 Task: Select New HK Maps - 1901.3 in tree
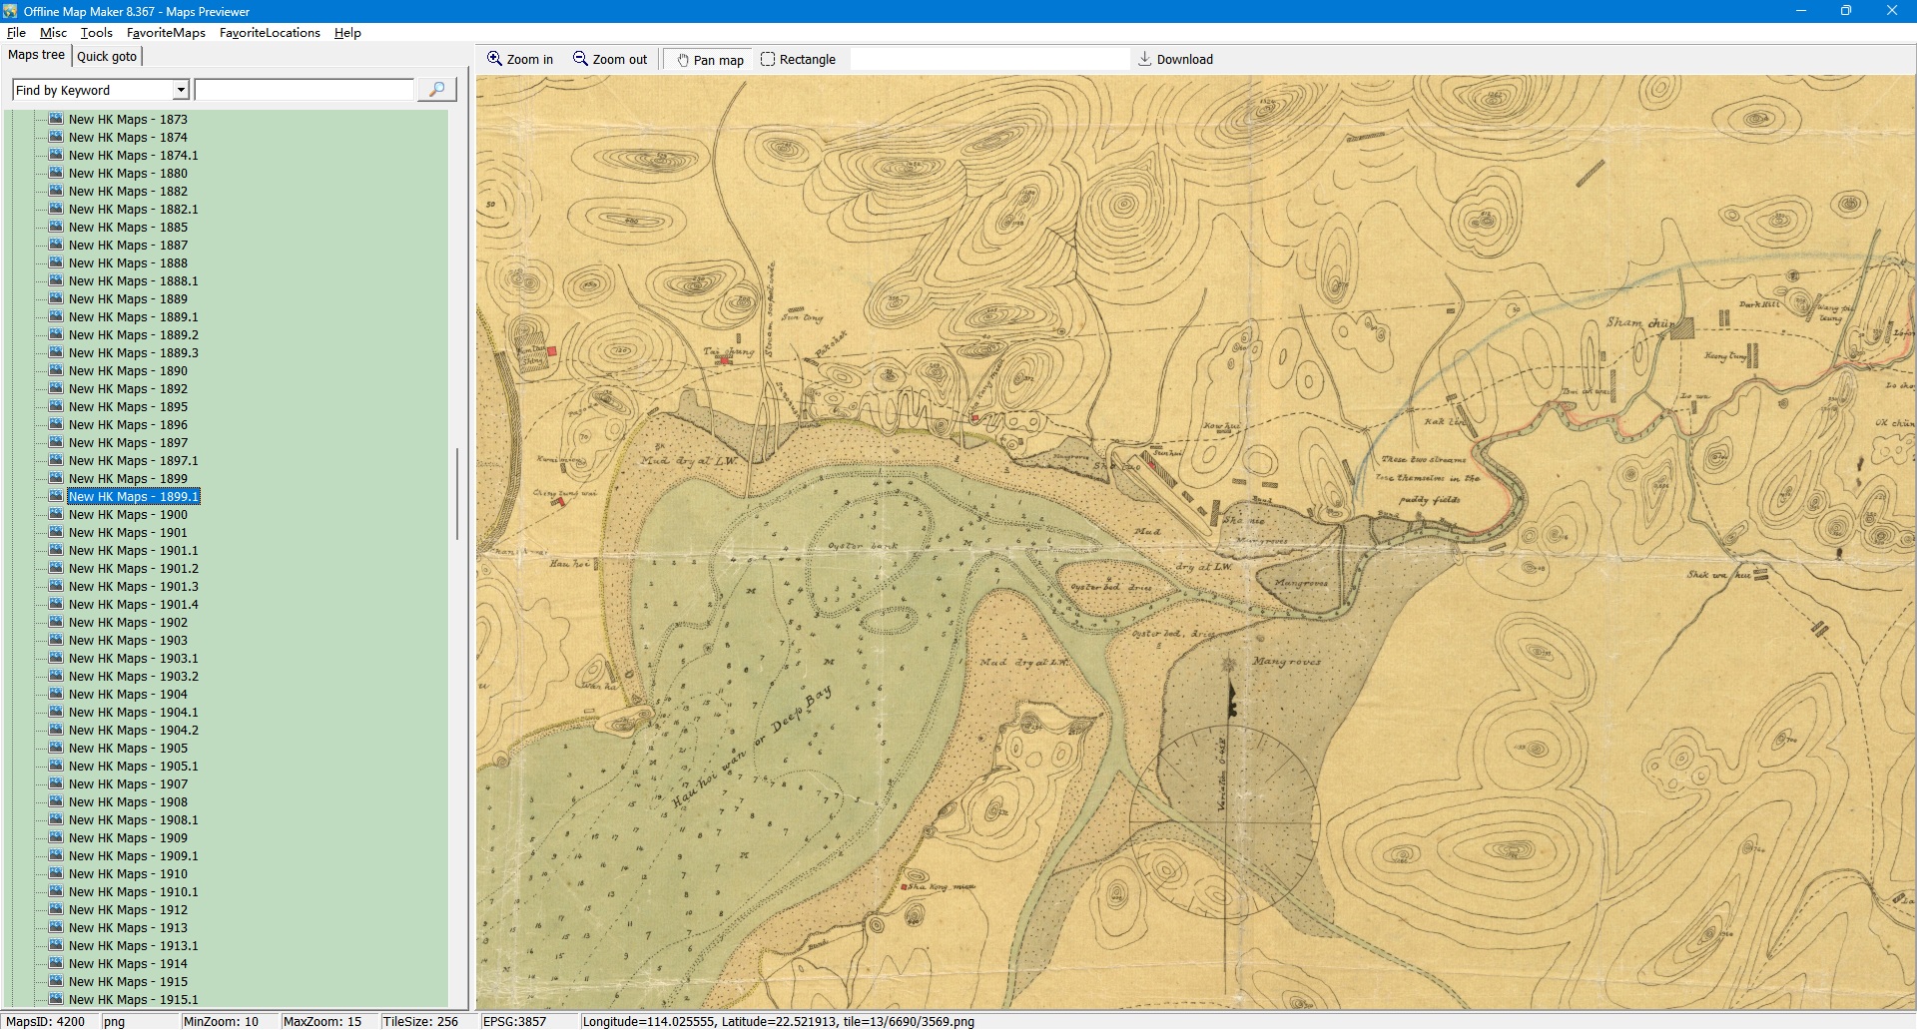[x=133, y=586]
